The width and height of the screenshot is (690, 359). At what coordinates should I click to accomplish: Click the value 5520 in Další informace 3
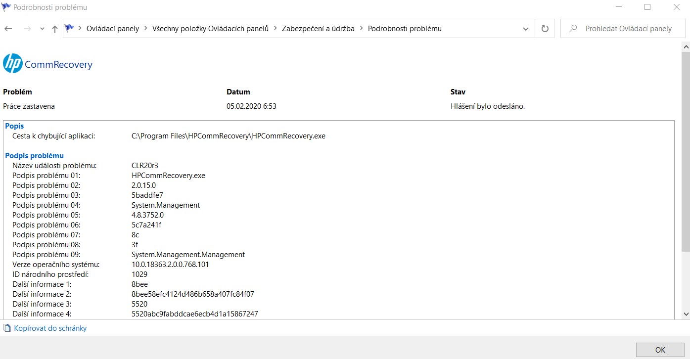[x=139, y=304]
